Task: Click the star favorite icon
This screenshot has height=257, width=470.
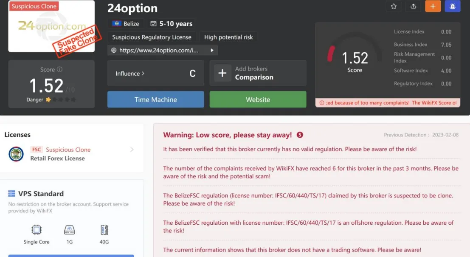Action: (394, 6)
